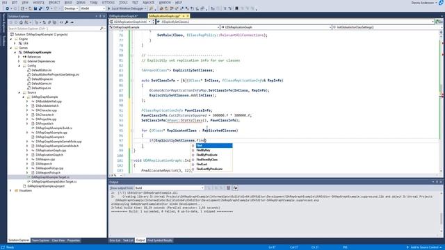445x250 pixels.
Task: Click the Solution Explorer Properties wrench icon
Action: [67, 22]
